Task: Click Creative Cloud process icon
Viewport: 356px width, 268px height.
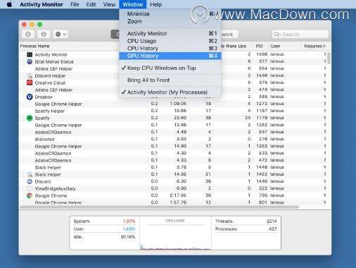Action: tap(30, 83)
